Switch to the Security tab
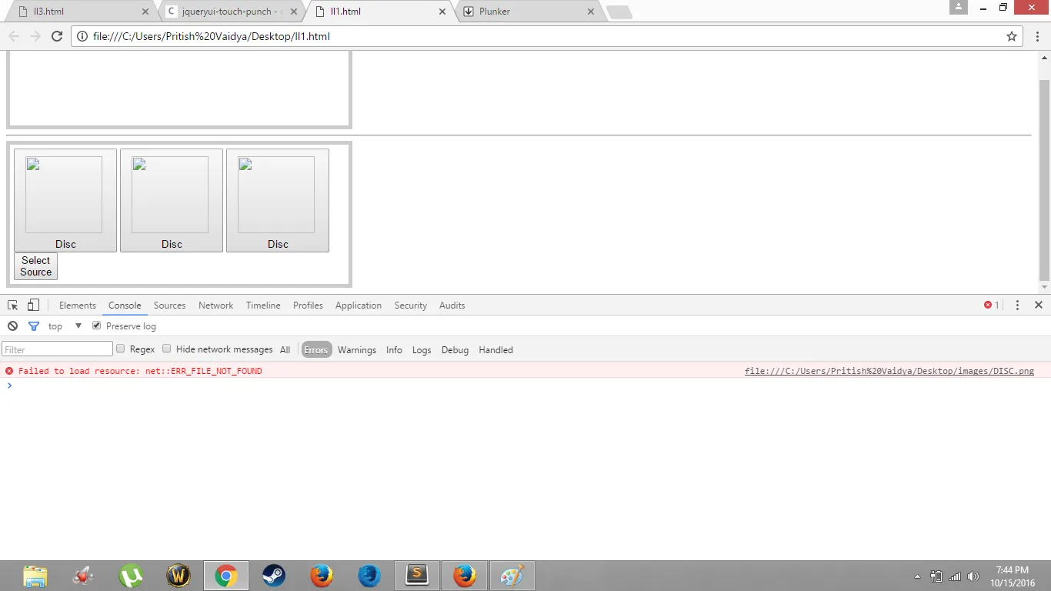Image resolution: width=1051 pixels, height=591 pixels. point(411,306)
